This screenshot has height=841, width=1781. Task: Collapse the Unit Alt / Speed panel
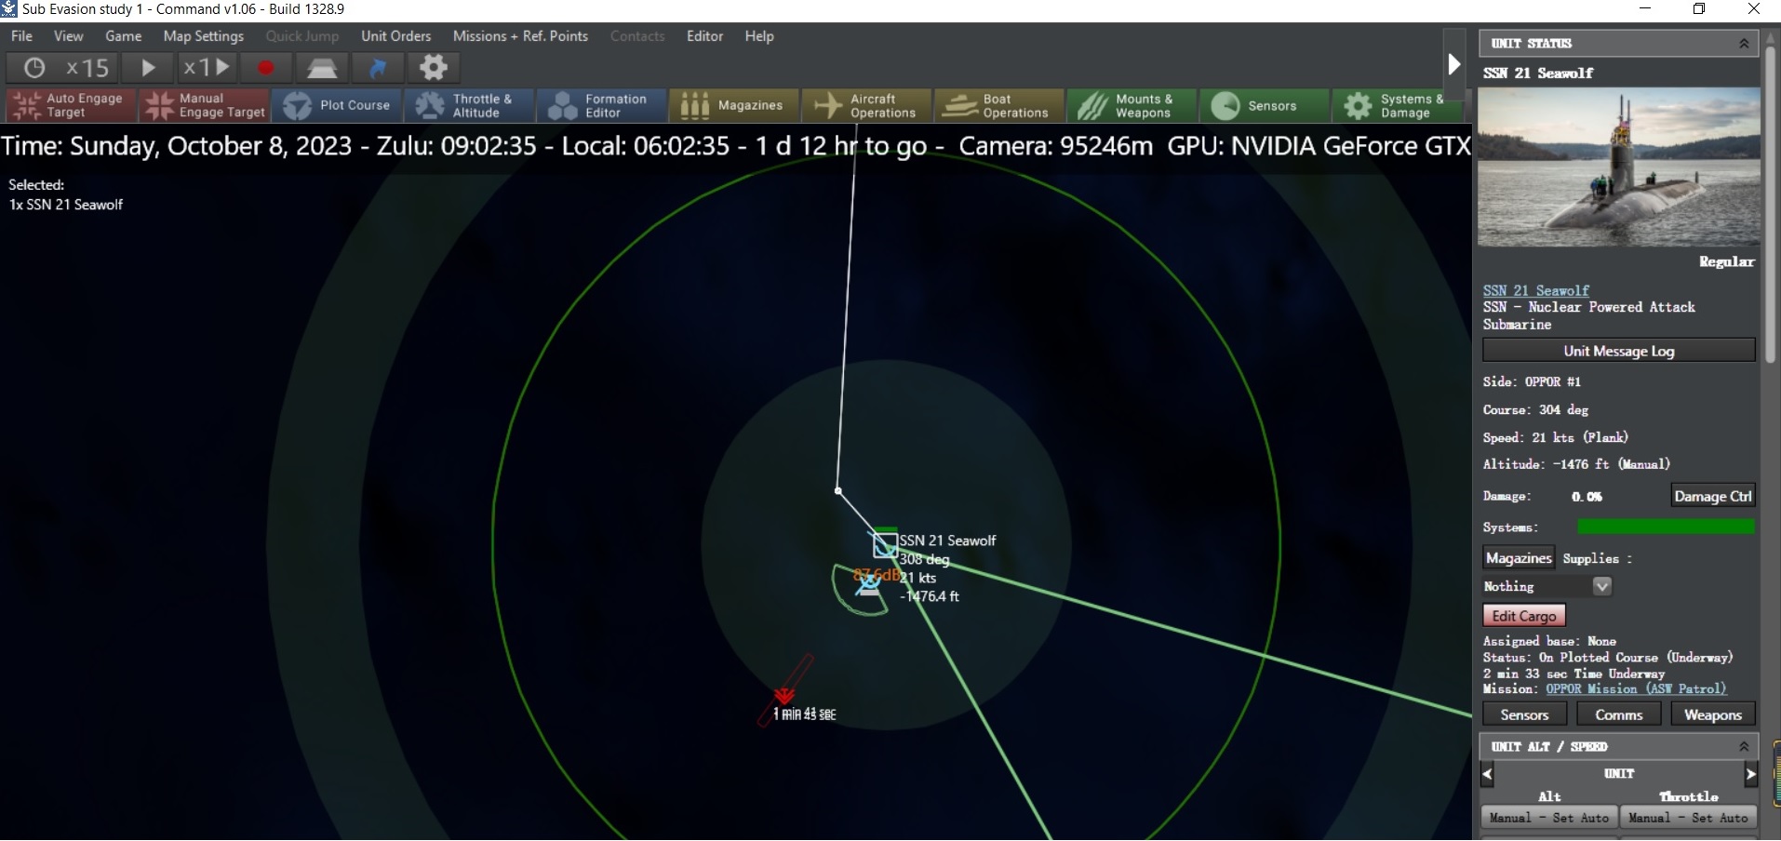coord(1744,747)
